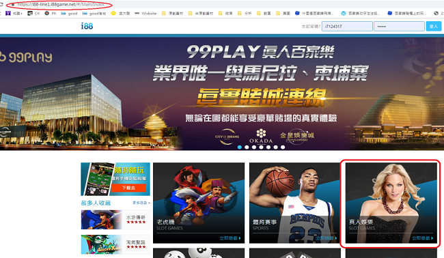Click the username field showing i7124317
The width and height of the screenshot is (444, 258).
pos(347,27)
